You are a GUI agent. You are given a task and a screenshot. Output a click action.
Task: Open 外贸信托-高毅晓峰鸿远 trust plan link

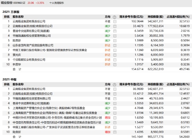57,118
